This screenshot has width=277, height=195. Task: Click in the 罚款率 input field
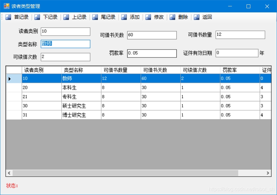click(x=152, y=53)
